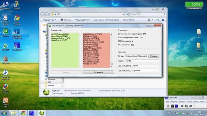Open the QIP folder on the desktop's right side

pos(199,33)
